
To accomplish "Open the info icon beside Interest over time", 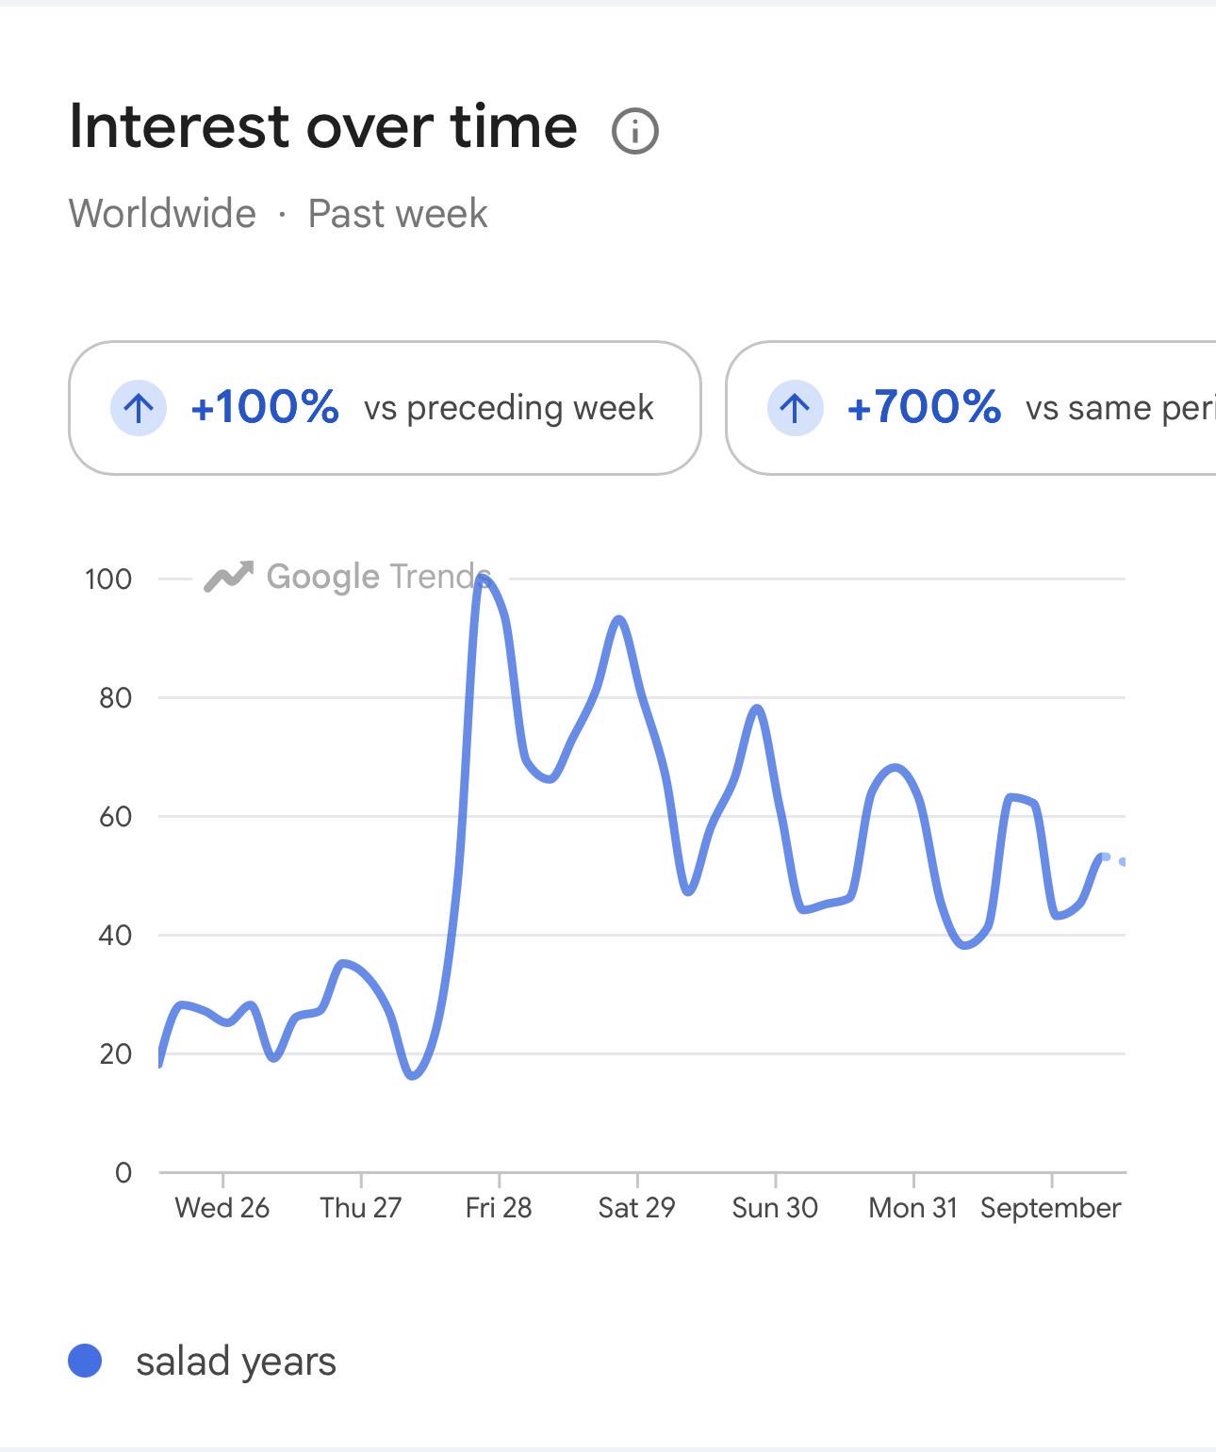I will point(634,131).
